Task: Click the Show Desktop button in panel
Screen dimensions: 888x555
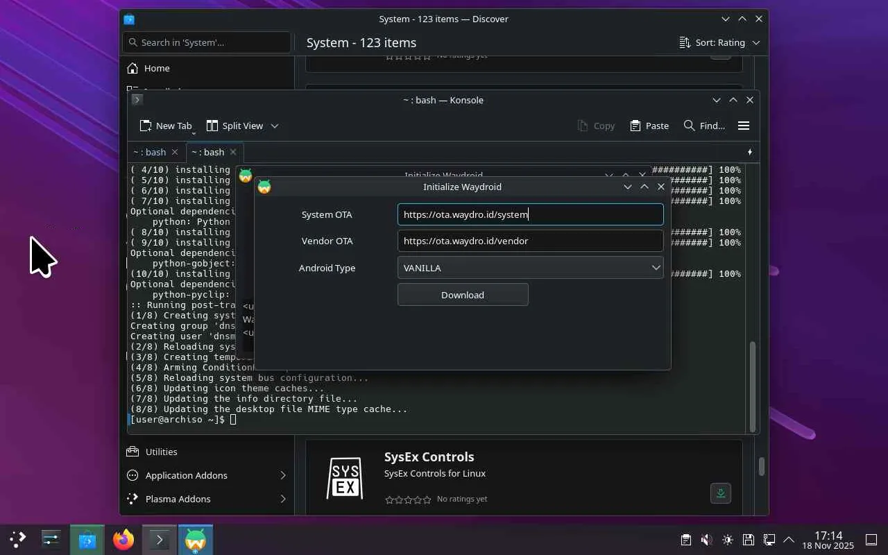Action: click(871, 540)
